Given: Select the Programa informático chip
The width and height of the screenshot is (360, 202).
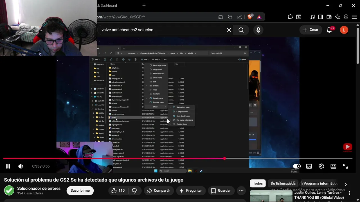Looking at the screenshot, I should click(320, 183).
